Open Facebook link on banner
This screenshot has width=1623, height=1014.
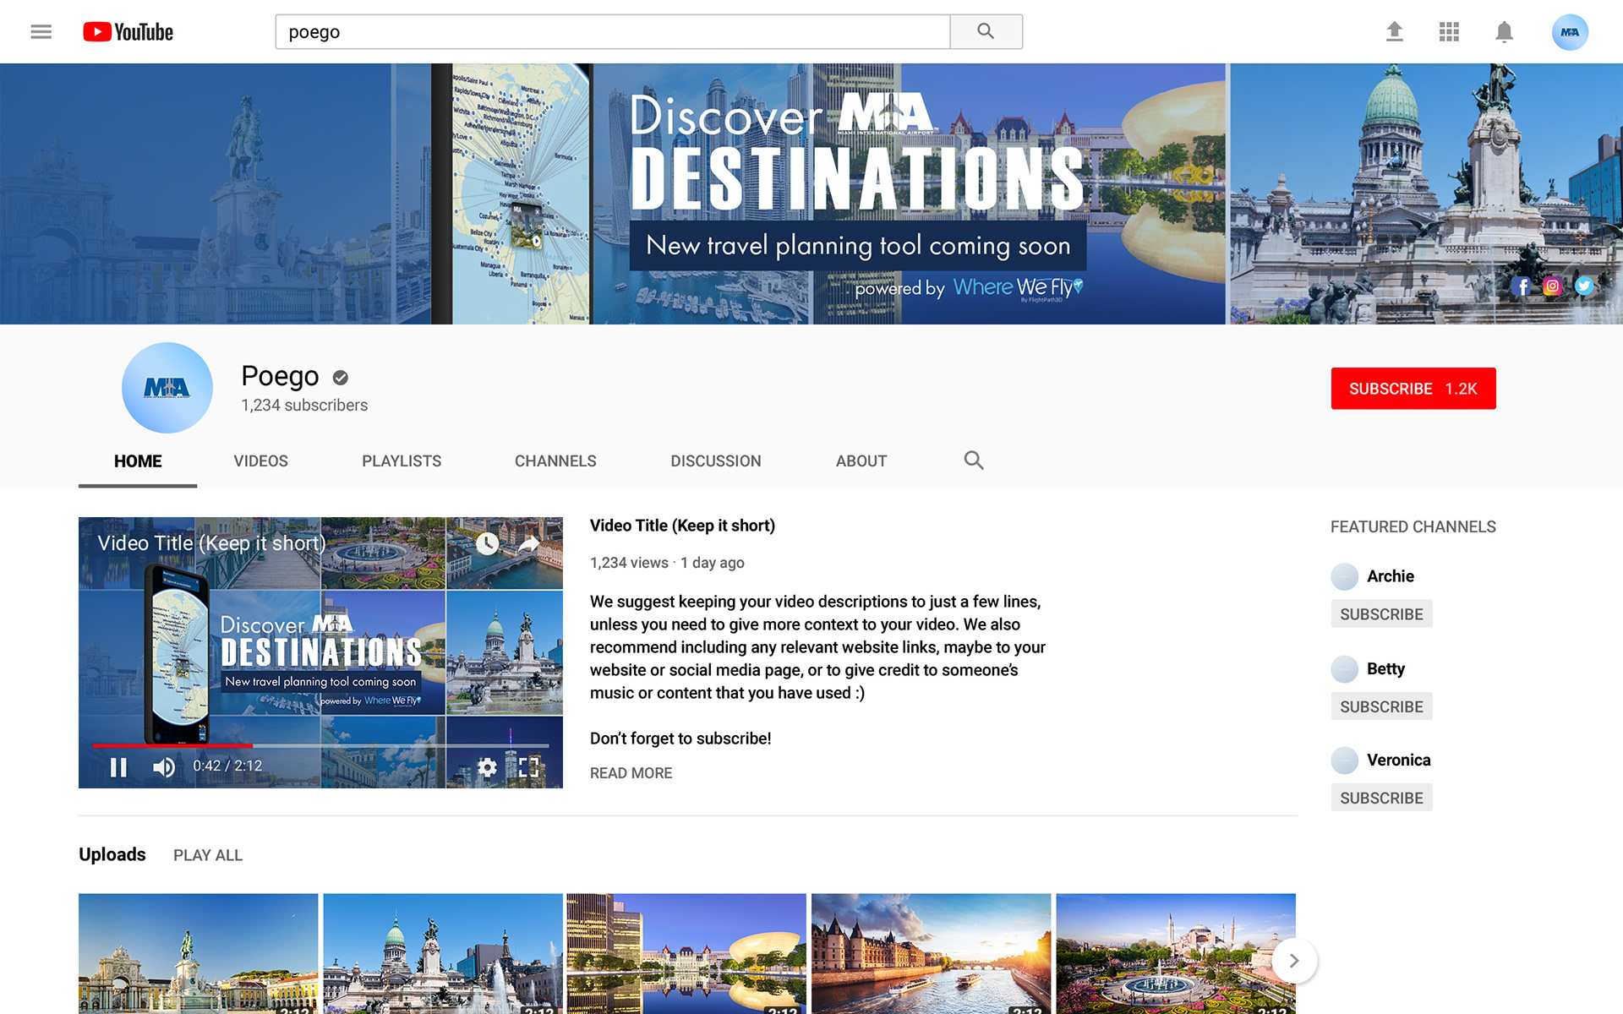point(1522,286)
